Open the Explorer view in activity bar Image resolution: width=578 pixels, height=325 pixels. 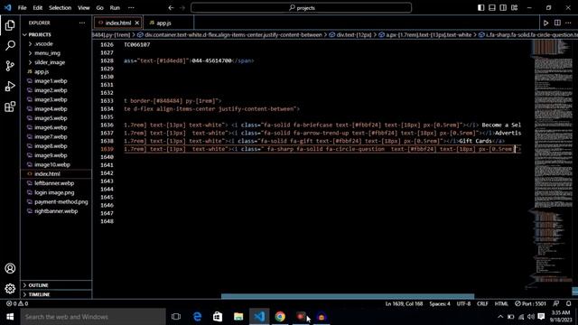(10, 25)
